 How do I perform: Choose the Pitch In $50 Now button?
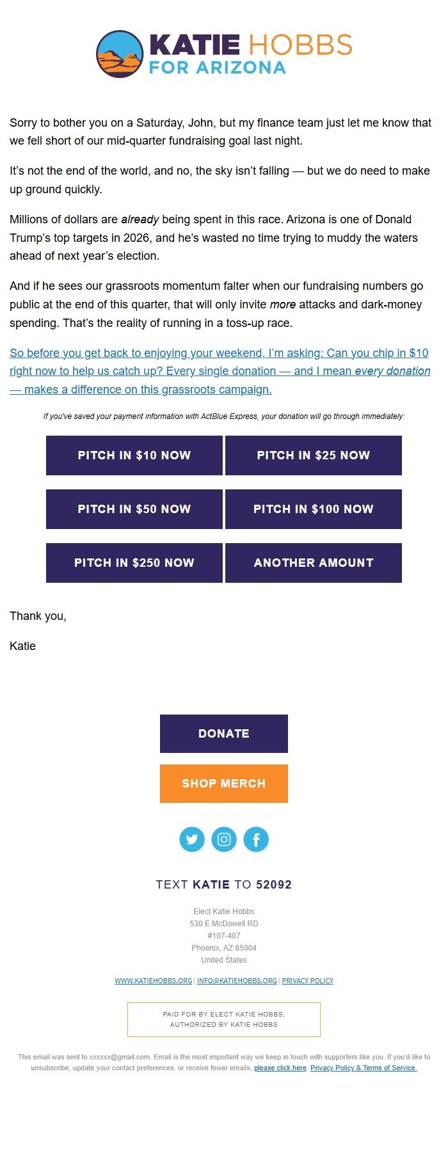pyautogui.click(x=134, y=509)
